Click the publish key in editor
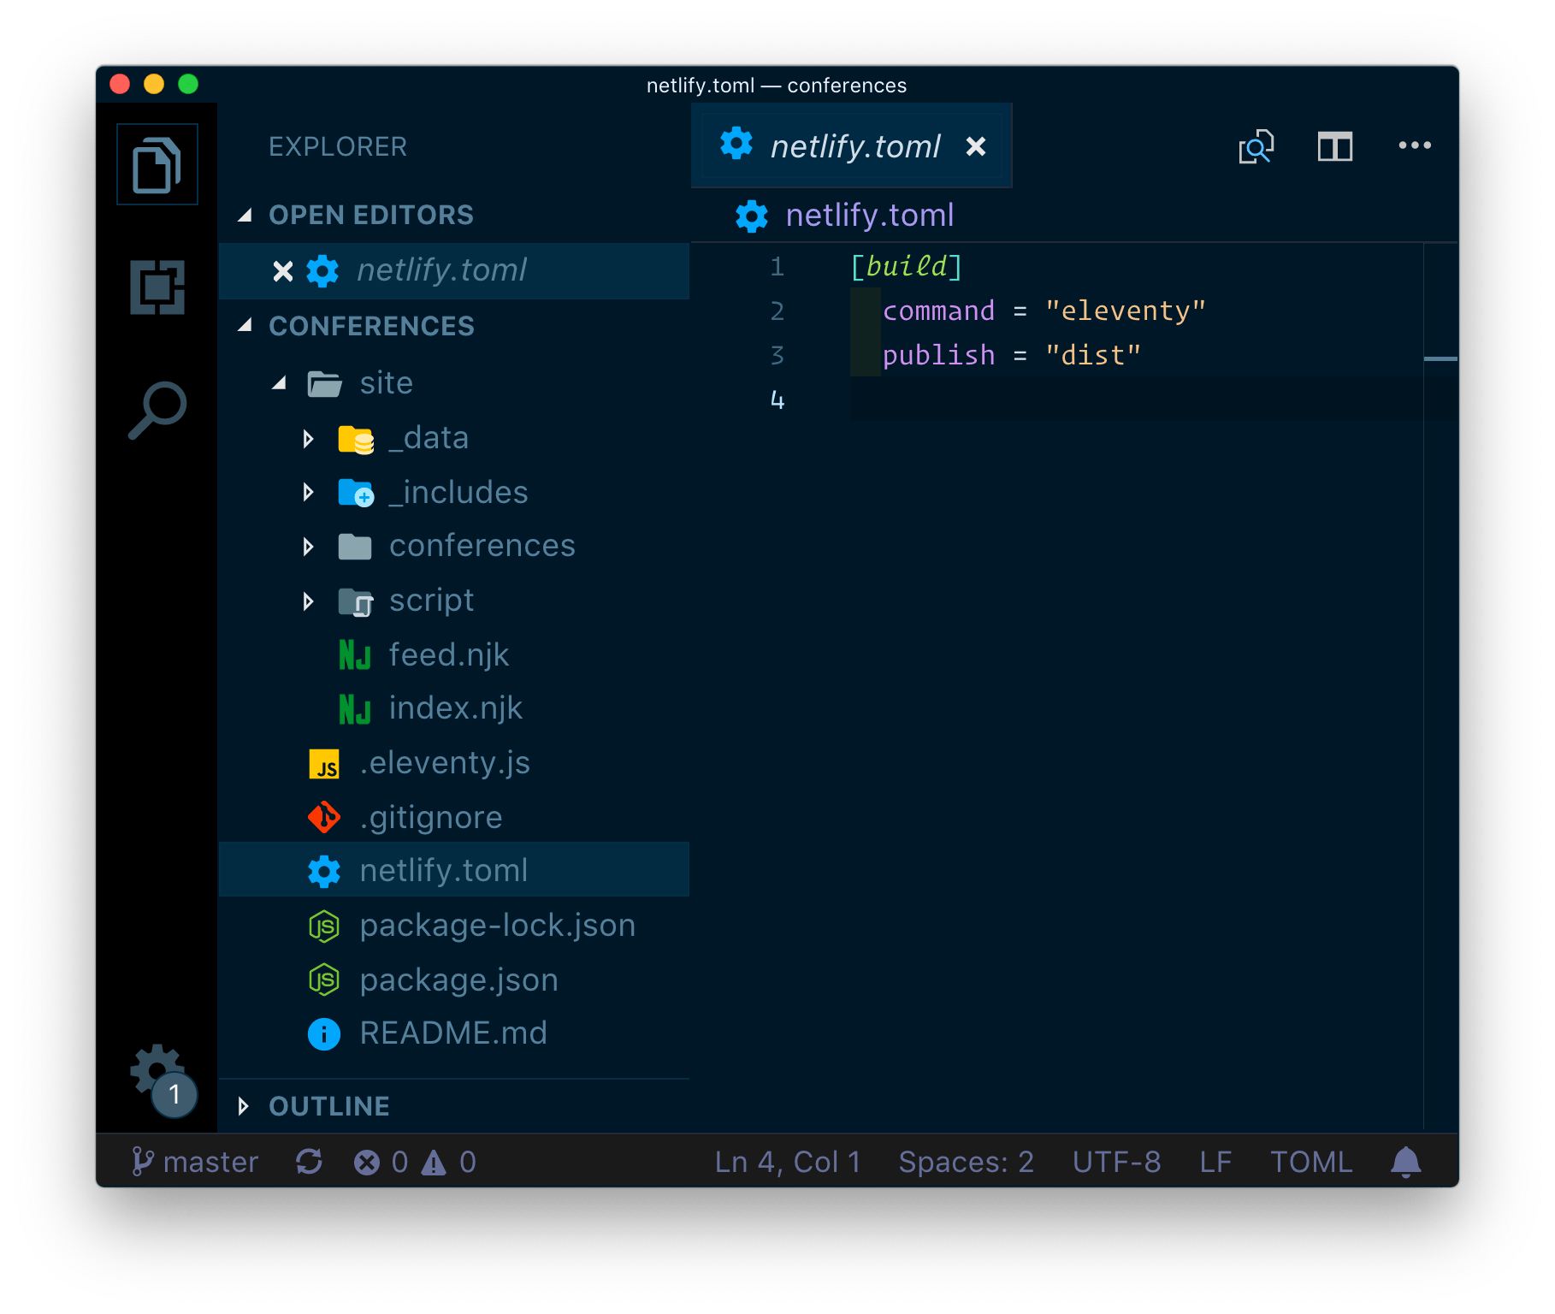The width and height of the screenshot is (1555, 1314). click(x=938, y=355)
